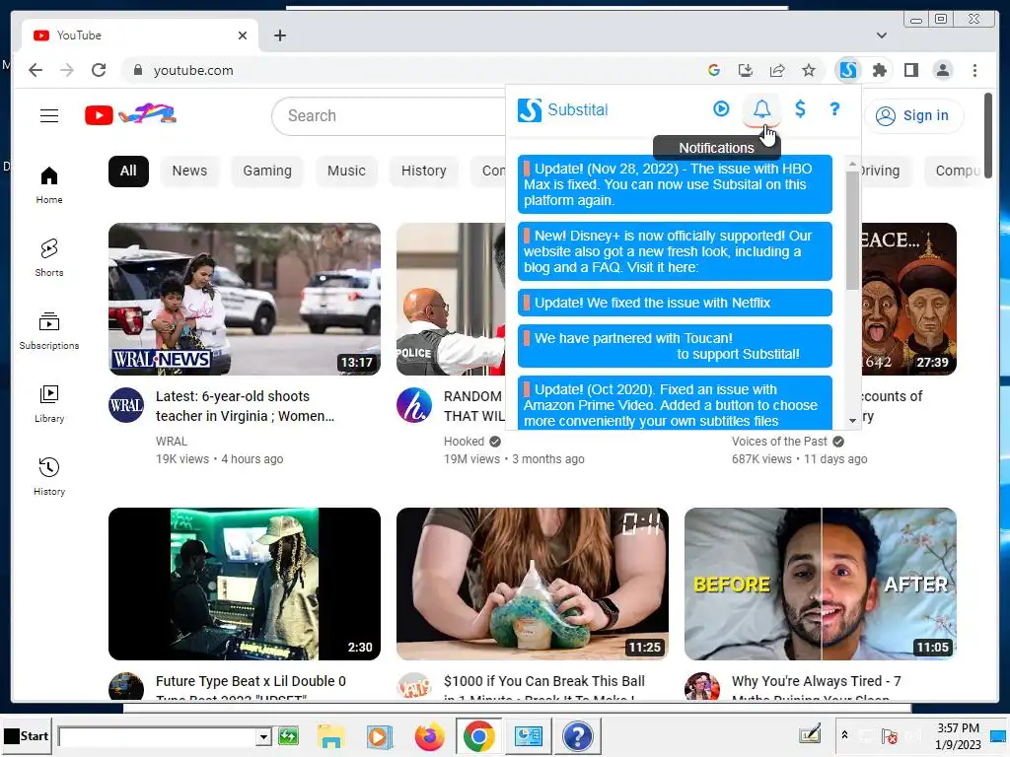Toggle the Chrome side panel icon

click(x=910, y=70)
